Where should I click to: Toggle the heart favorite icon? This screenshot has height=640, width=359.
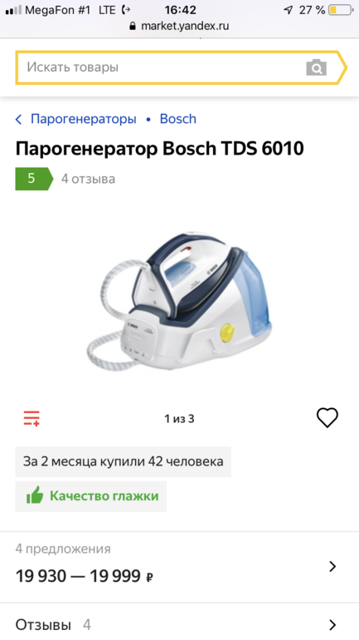click(x=327, y=417)
